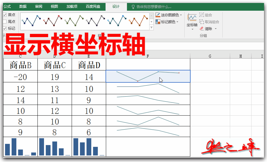The image size is (267, 162).
Task: Click the lightbulb tell-me icon
Action: click(x=133, y=7)
